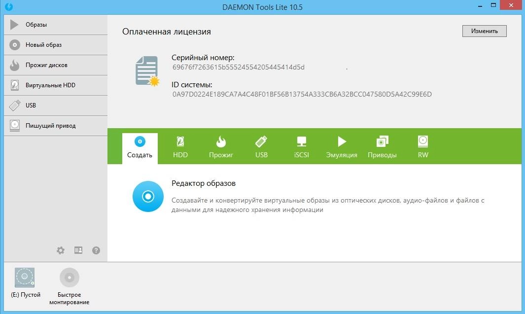Switch to the Создать tab

[x=140, y=148]
